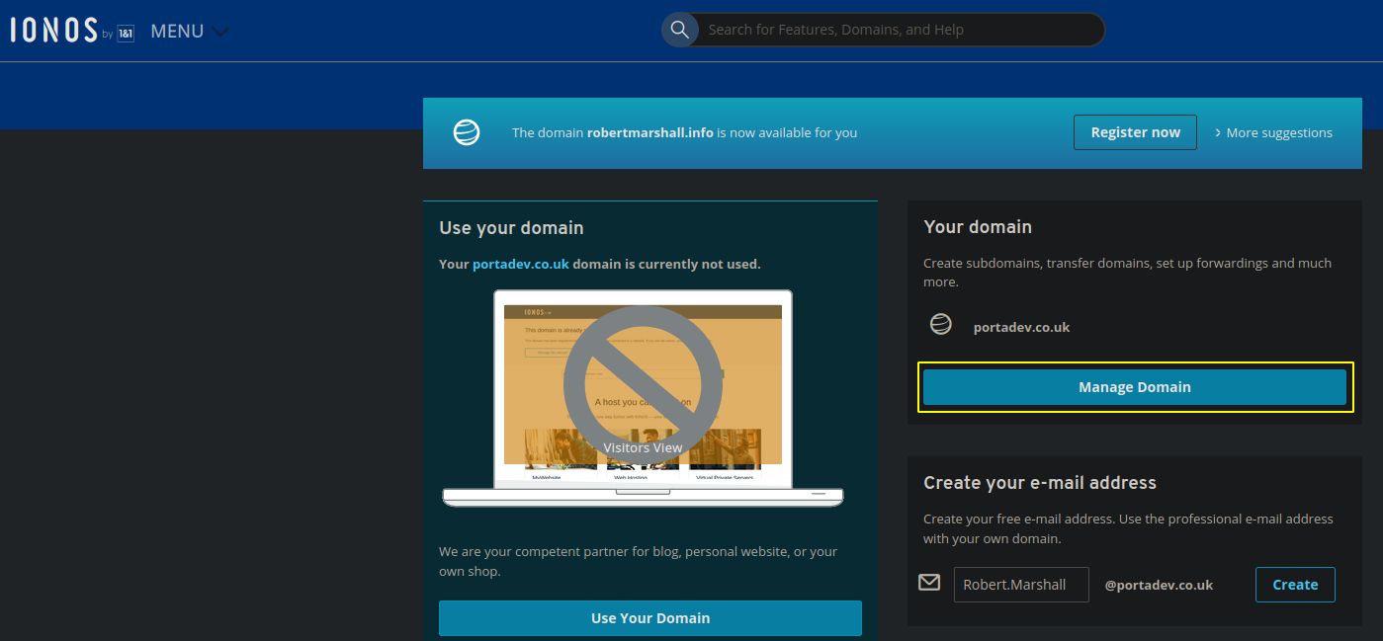Open More suggestions link

point(1273,132)
